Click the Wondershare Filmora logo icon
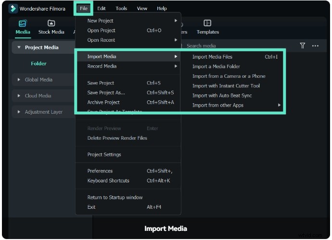332x240 pixels. pos(13,8)
